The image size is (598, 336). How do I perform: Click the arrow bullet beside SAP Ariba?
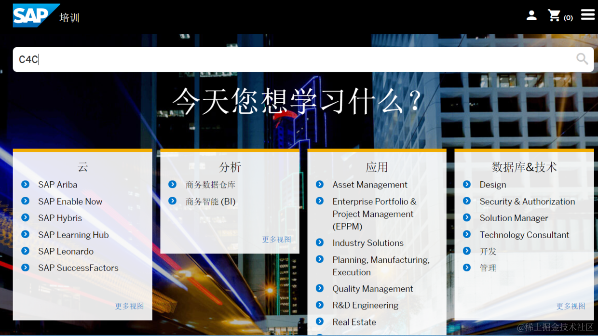(x=26, y=184)
